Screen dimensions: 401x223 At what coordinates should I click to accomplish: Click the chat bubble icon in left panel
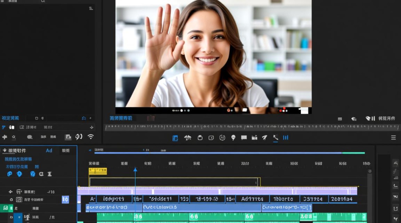click(30, 137)
